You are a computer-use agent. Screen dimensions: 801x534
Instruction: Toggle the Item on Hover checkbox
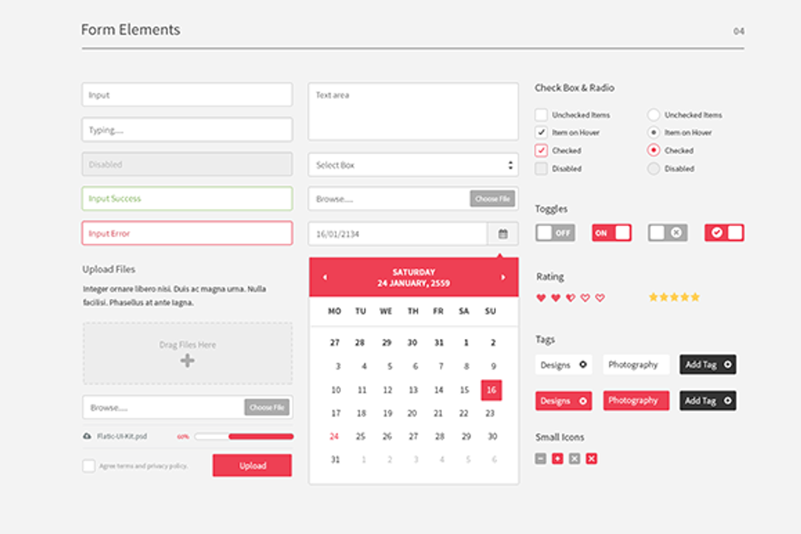click(x=541, y=132)
